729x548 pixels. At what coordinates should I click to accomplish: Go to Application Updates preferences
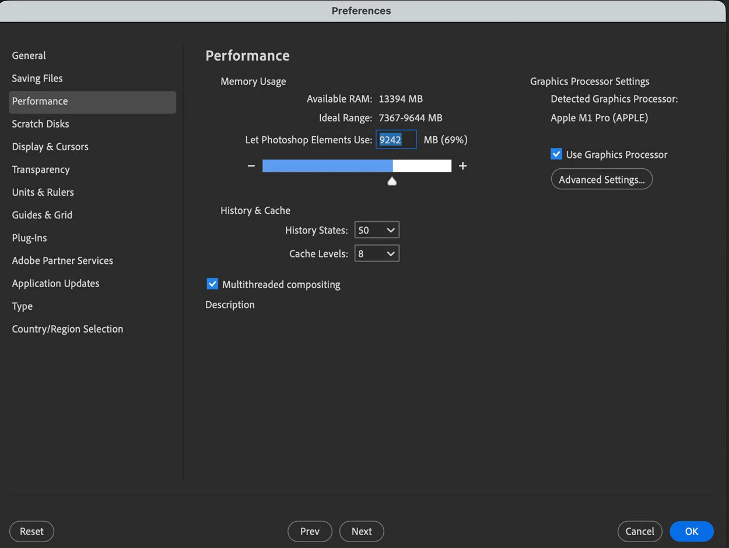[55, 284]
